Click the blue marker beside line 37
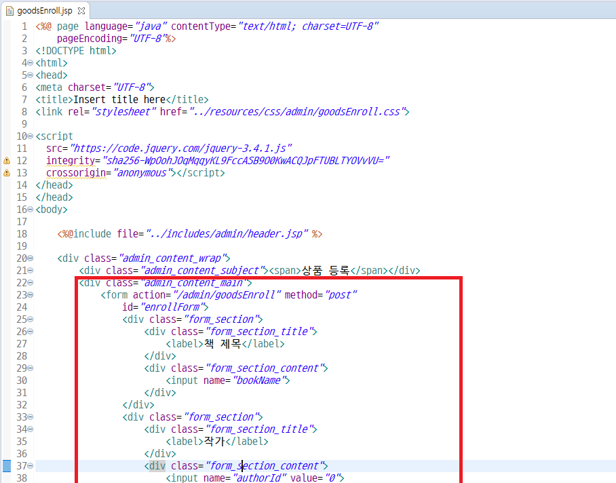The image size is (616, 483). pos(7,466)
